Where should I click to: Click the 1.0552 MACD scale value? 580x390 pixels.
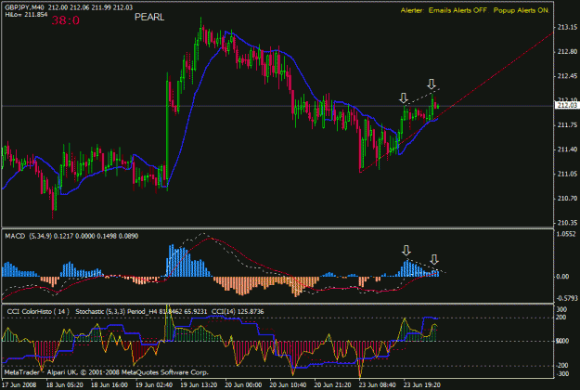[566, 234]
